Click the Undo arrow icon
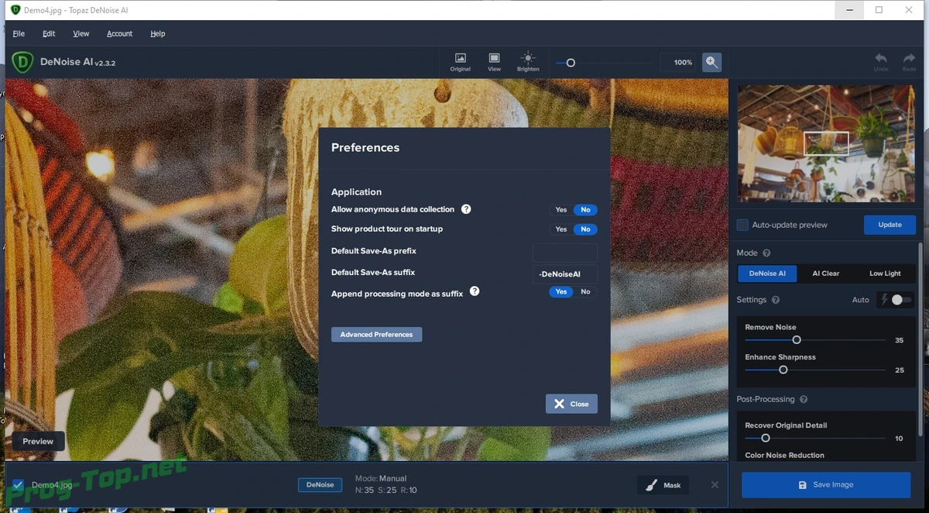The width and height of the screenshot is (929, 513). point(881,58)
